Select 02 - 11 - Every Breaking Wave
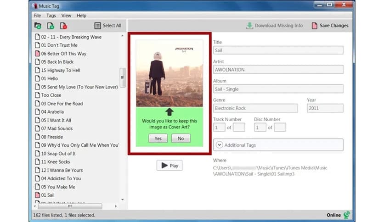384x222 pixels. point(71,37)
